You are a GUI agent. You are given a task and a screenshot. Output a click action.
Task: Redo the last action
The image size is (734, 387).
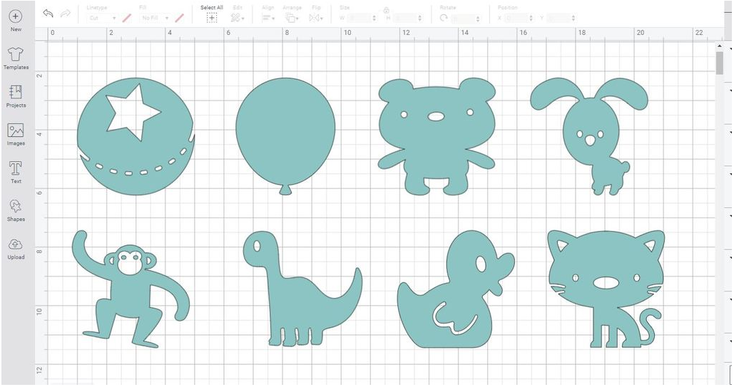click(66, 13)
